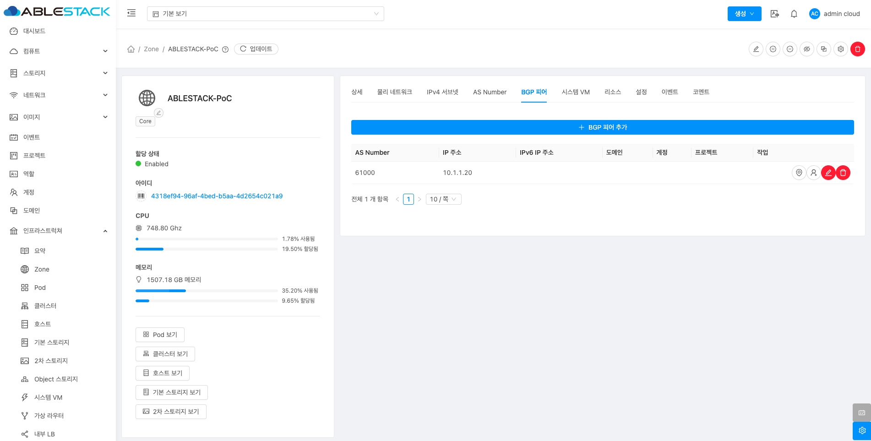Click the overlapping squares icon in zone actions
The width and height of the screenshot is (871, 441).
click(x=824, y=49)
